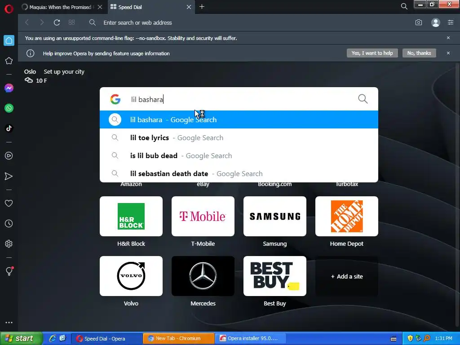Image resolution: width=460 pixels, height=345 pixels.
Task: Open the Opera main menu logo
Action: tap(9, 9)
